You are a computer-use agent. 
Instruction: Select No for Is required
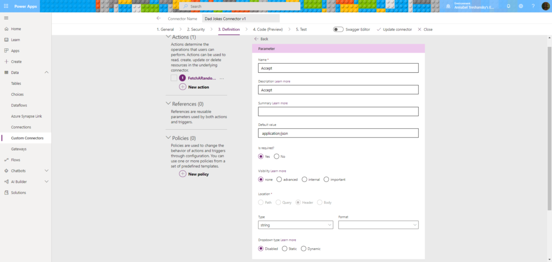pos(276,156)
